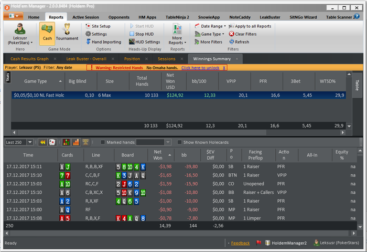This screenshot has width=367, height=252.
Task: Click the trophy icon in hands toolbar
Action: 85,142
